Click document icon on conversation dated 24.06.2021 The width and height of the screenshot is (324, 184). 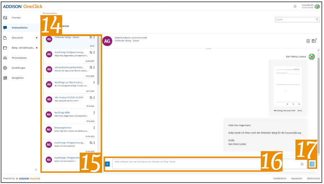point(91,52)
